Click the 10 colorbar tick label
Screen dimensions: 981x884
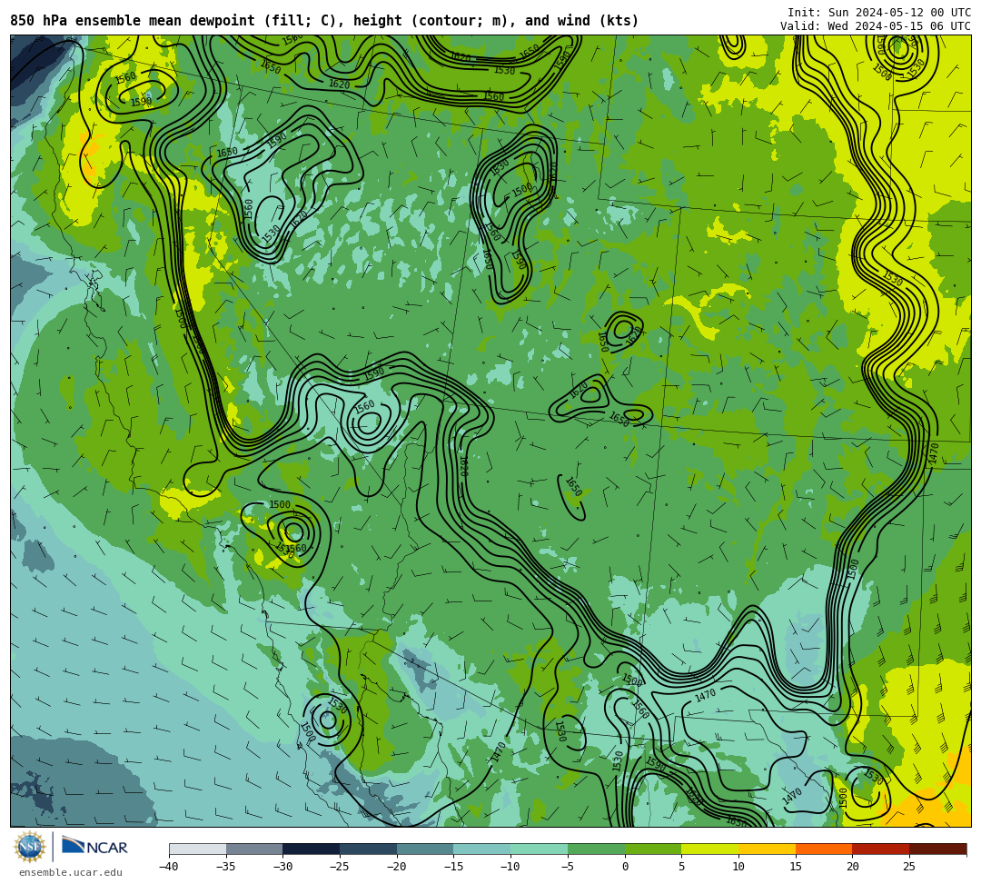click(x=738, y=867)
